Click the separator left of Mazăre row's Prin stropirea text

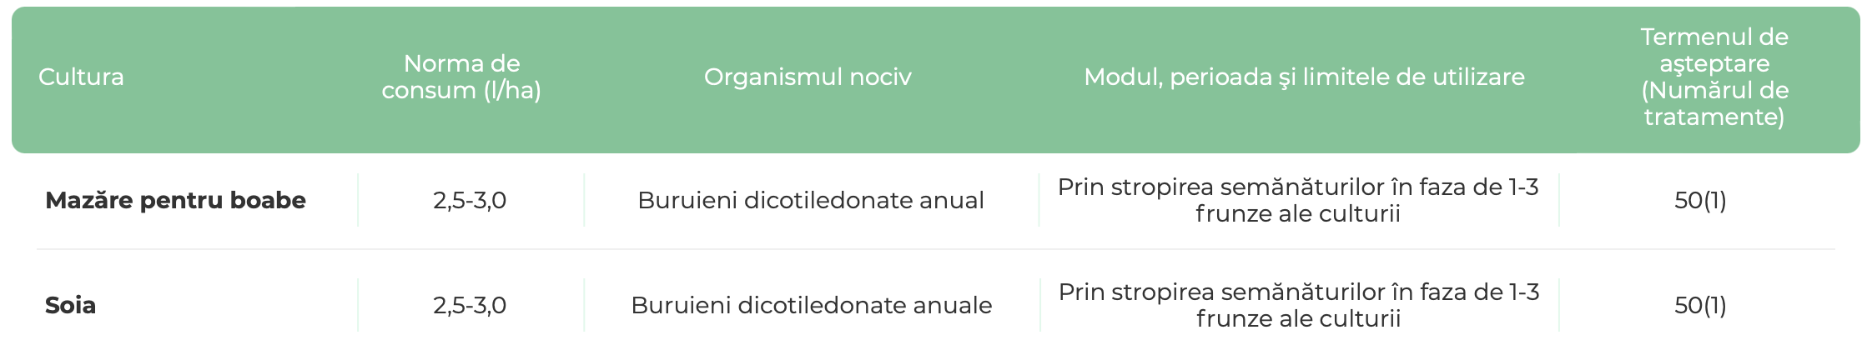tap(1039, 201)
